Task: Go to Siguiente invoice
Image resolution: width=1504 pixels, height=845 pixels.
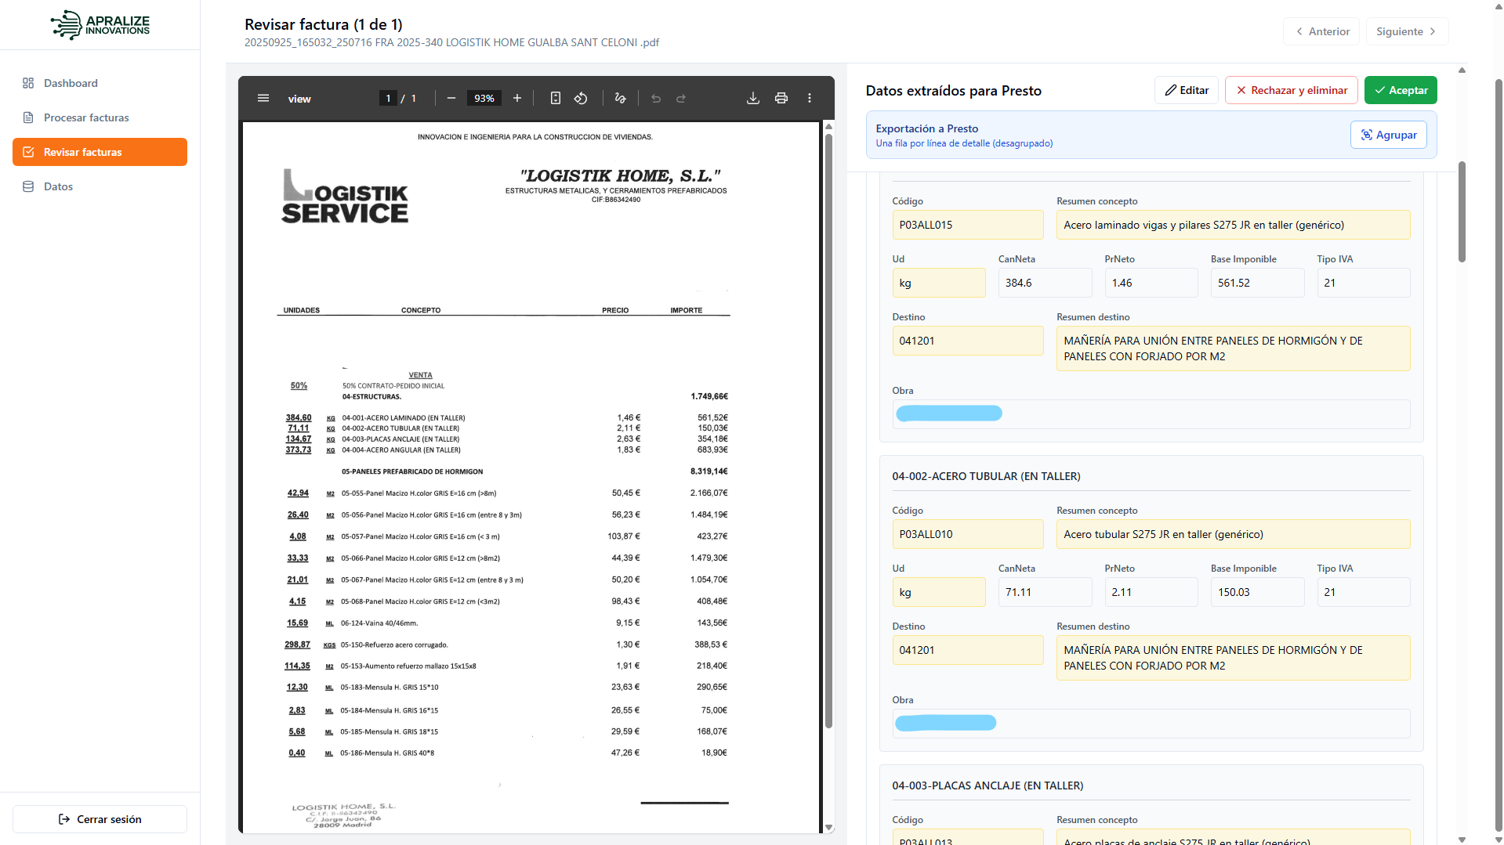Action: 1407,31
